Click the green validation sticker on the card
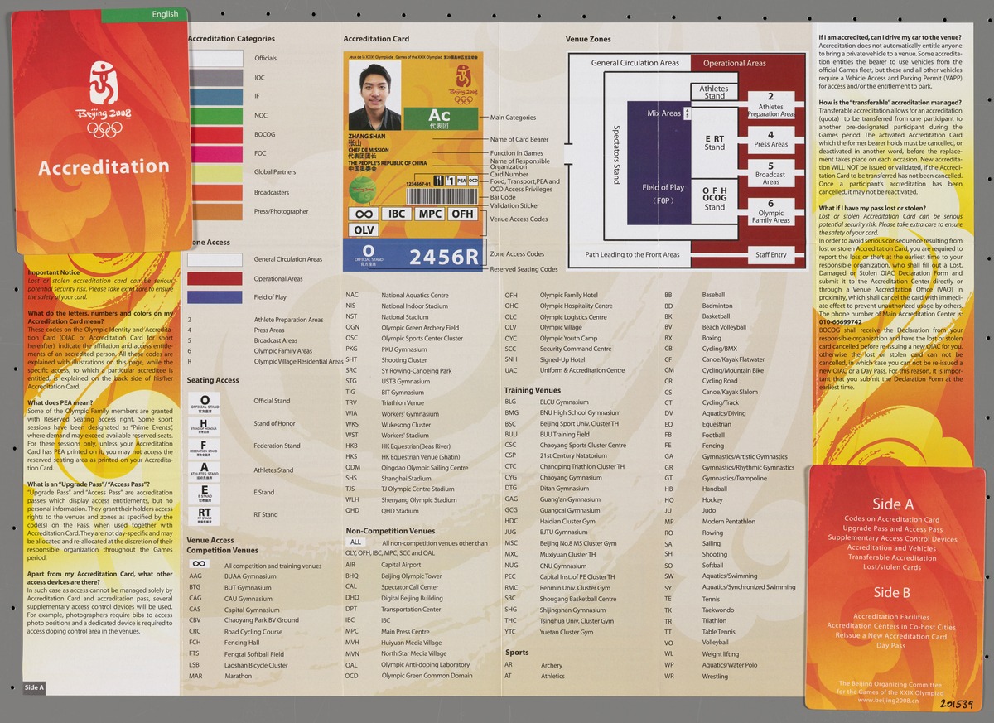The height and width of the screenshot is (723, 994). click(361, 188)
